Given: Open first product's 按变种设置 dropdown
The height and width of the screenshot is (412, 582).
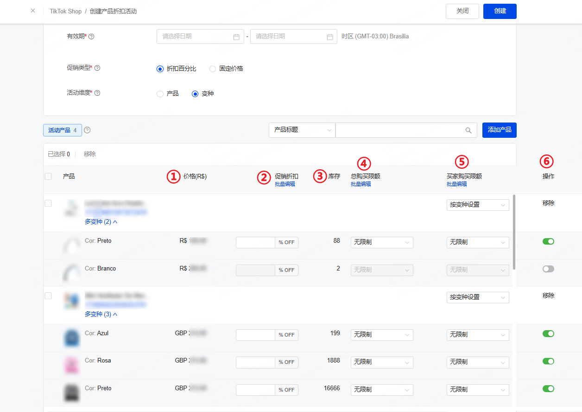Looking at the screenshot, I should pyautogui.click(x=478, y=205).
